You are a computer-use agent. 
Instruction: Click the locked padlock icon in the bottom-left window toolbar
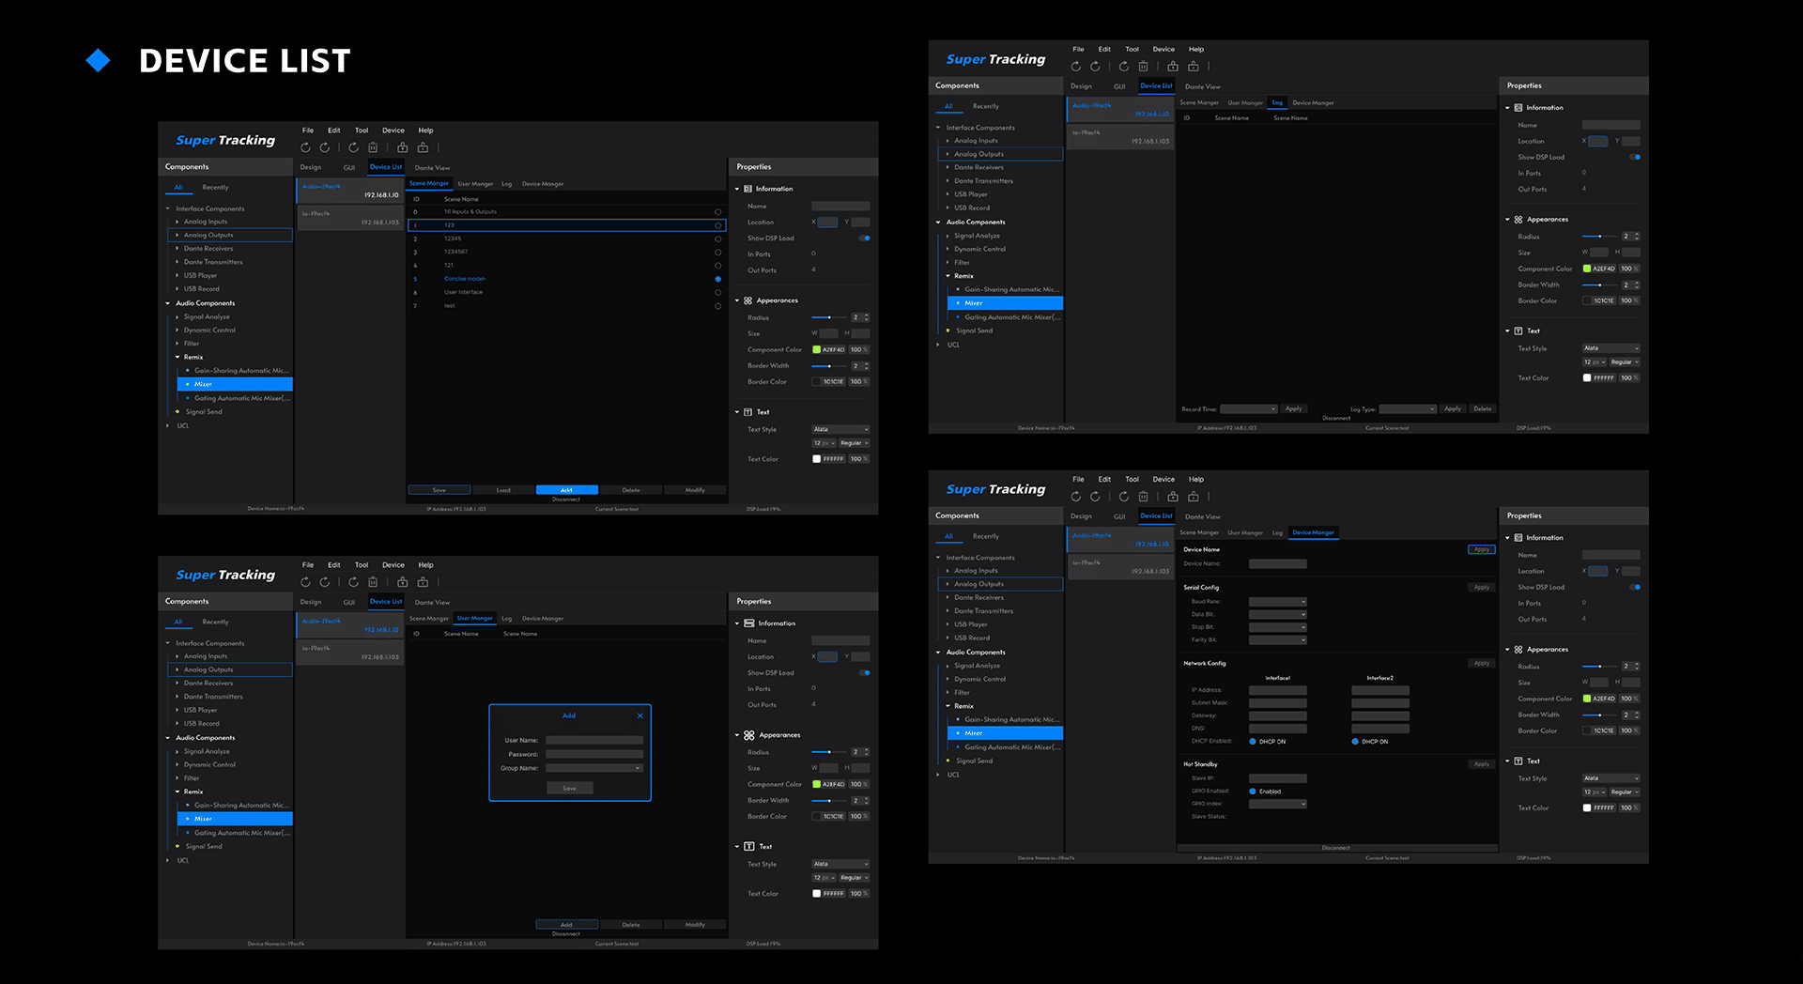click(403, 582)
